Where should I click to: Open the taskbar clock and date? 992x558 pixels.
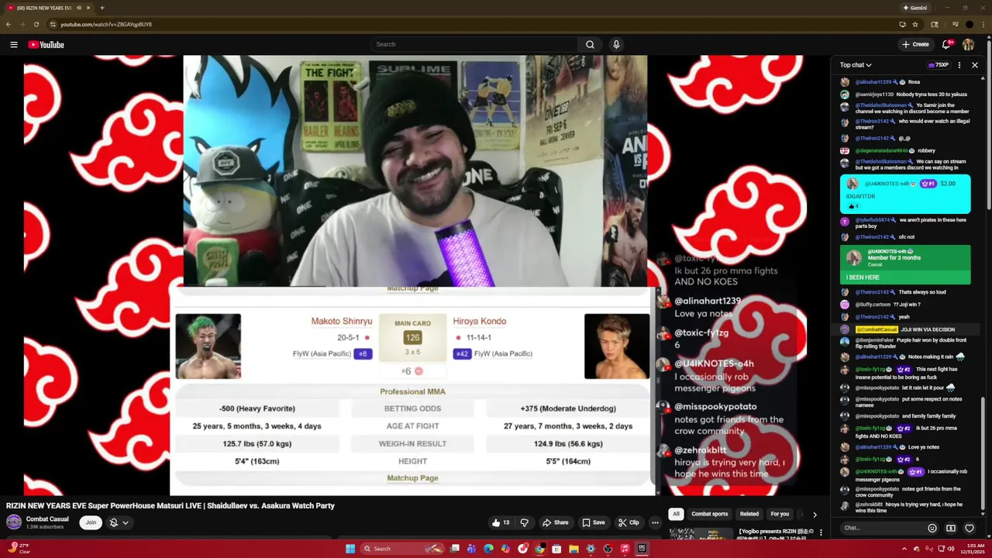[975, 549]
